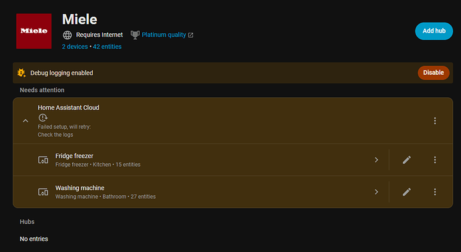
Task: Open the Washing machine three-dot menu
Action: (435, 192)
